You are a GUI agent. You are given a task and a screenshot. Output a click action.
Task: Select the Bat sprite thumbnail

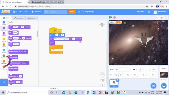tap(114, 83)
